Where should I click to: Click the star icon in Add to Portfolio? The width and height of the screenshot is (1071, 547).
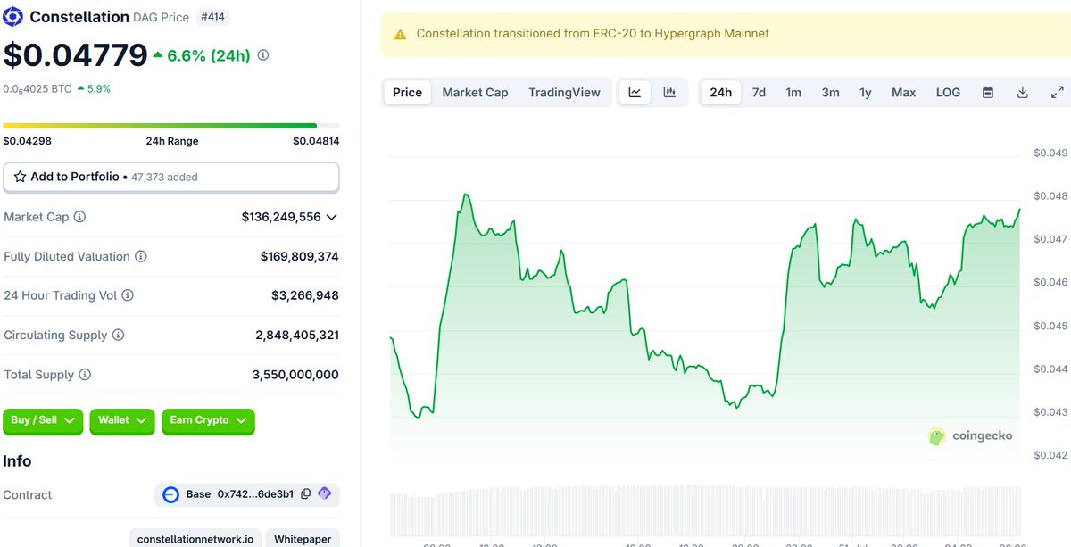pyautogui.click(x=20, y=177)
